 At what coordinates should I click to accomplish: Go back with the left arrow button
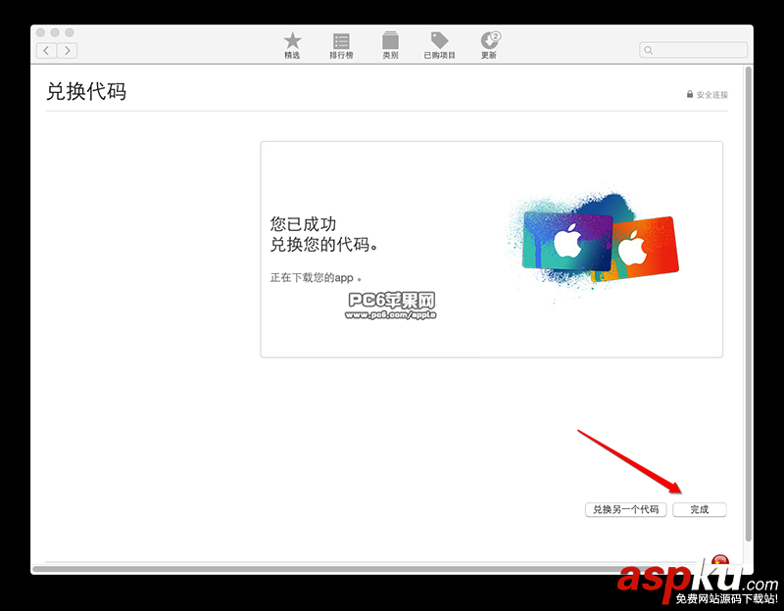(46, 51)
